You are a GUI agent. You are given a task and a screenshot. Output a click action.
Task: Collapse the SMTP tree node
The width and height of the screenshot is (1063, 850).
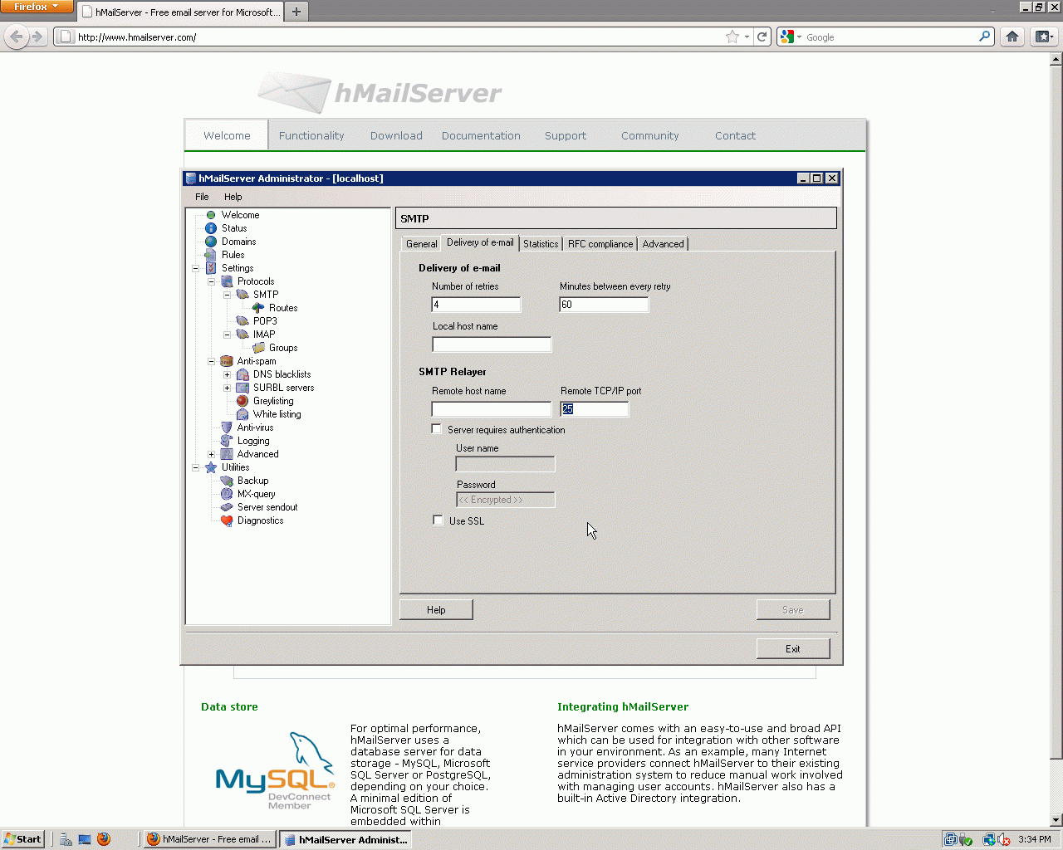coord(228,295)
